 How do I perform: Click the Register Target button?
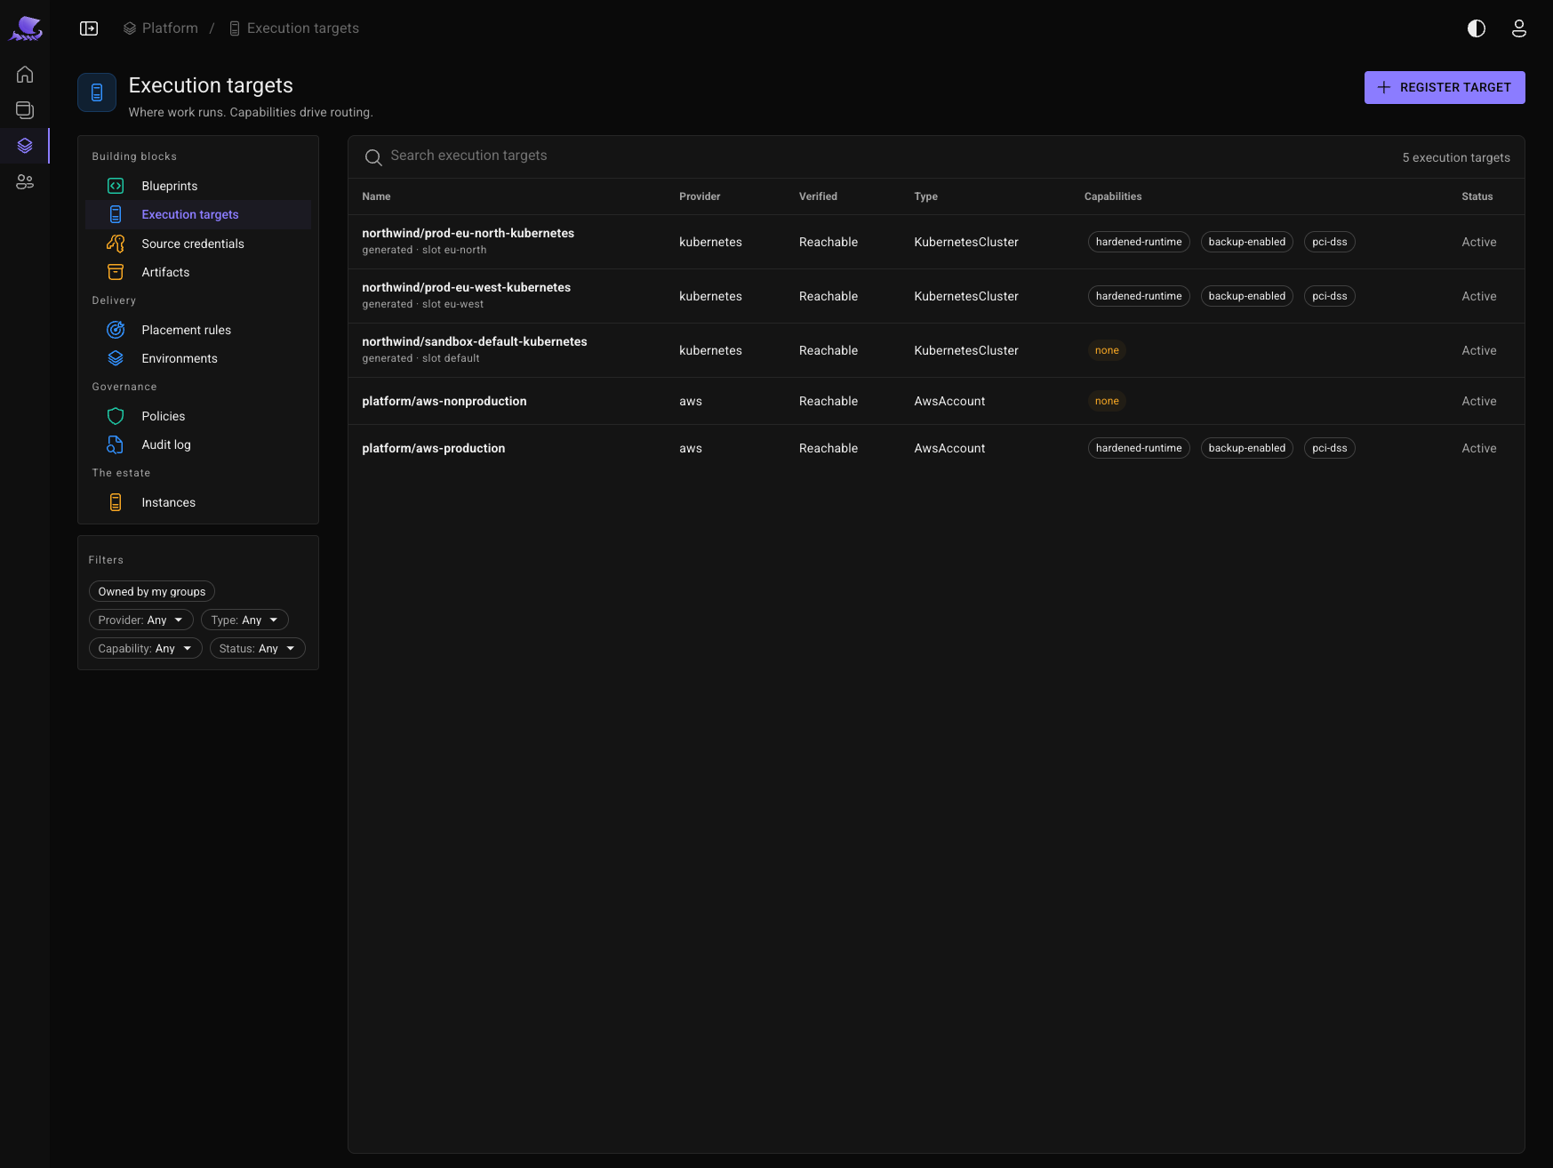pyautogui.click(x=1445, y=87)
